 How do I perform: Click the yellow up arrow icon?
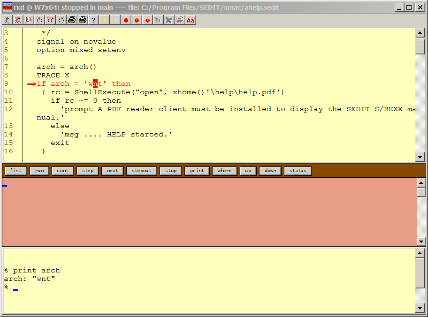[x=104, y=20]
